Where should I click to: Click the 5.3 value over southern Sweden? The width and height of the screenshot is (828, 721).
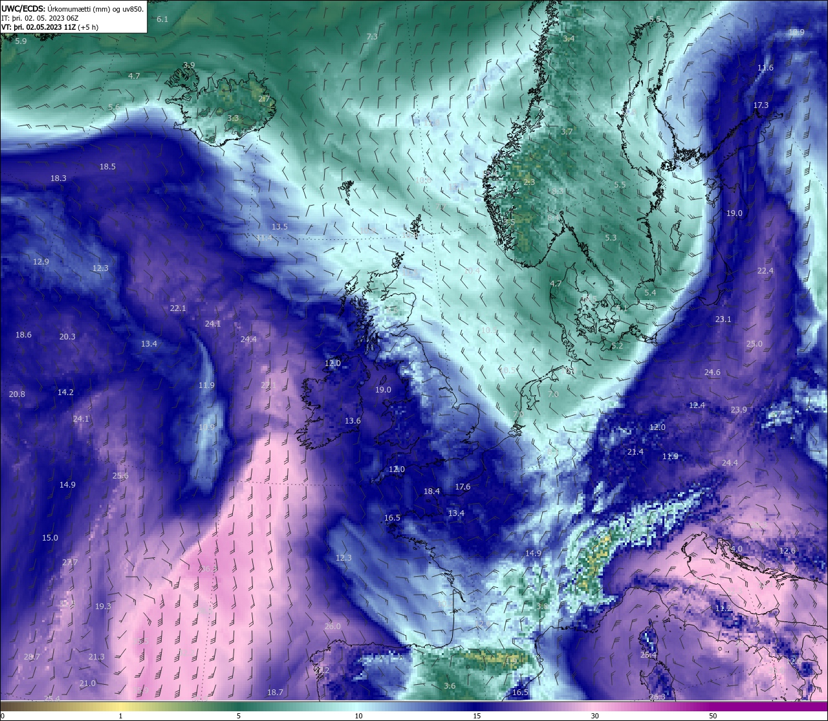(611, 237)
